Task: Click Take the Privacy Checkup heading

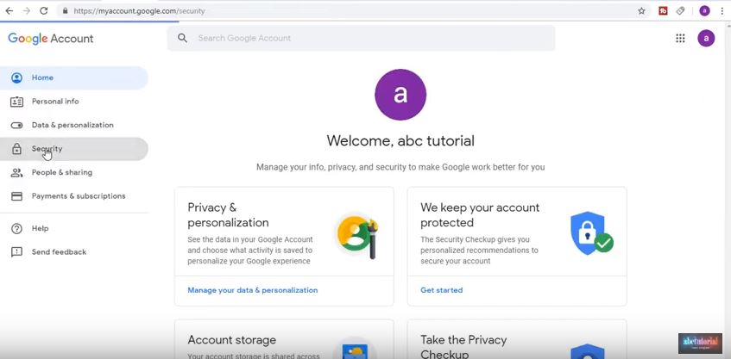Action: [x=463, y=347]
